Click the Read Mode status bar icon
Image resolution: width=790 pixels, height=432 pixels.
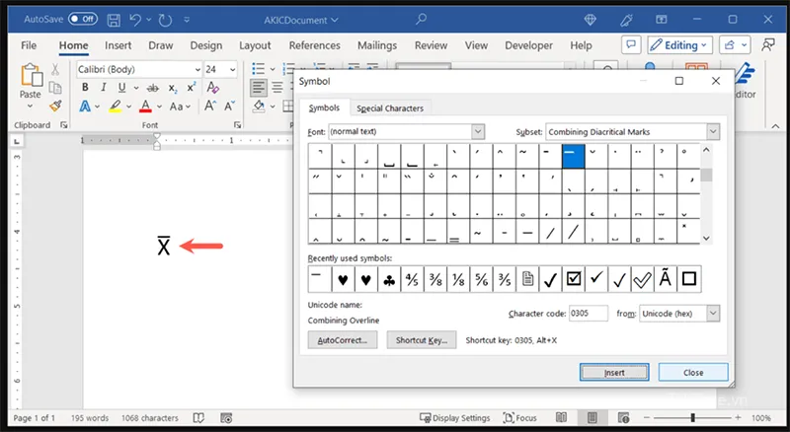point(561,417)
